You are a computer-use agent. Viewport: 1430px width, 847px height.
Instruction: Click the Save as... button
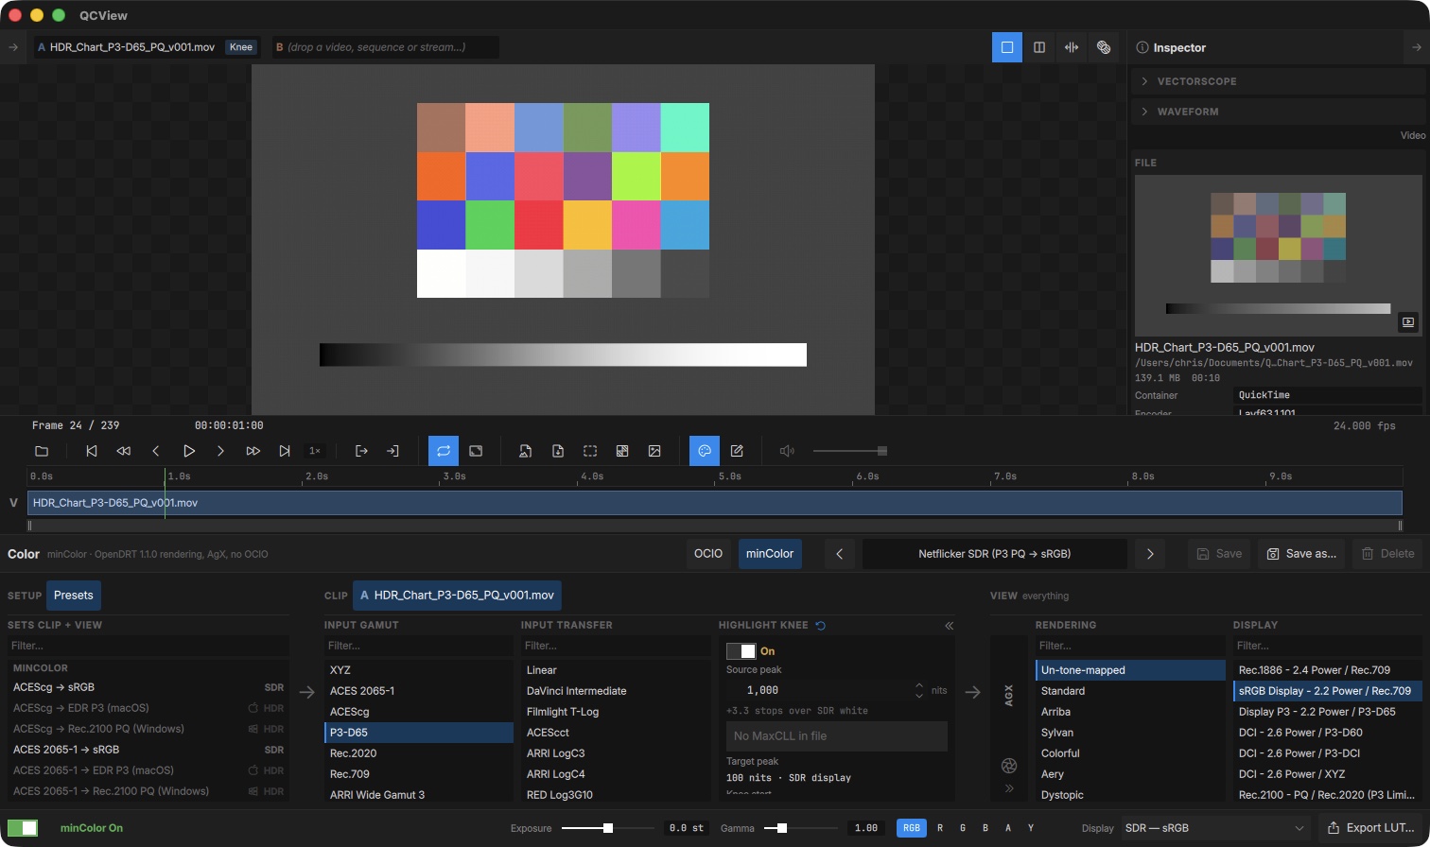(x=1301, y=554)
